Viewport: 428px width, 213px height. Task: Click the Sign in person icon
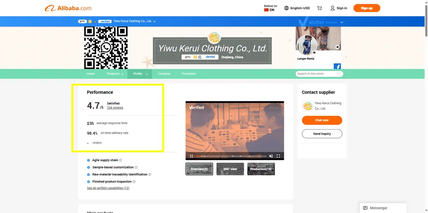tap(332, 8)
